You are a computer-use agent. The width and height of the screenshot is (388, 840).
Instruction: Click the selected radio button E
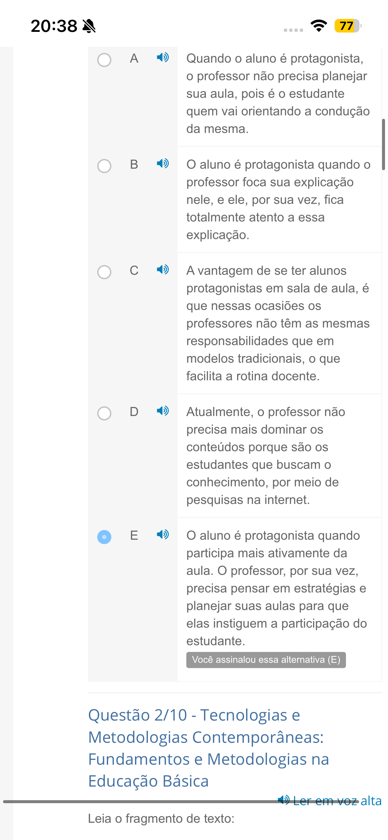tap(104, 537)
